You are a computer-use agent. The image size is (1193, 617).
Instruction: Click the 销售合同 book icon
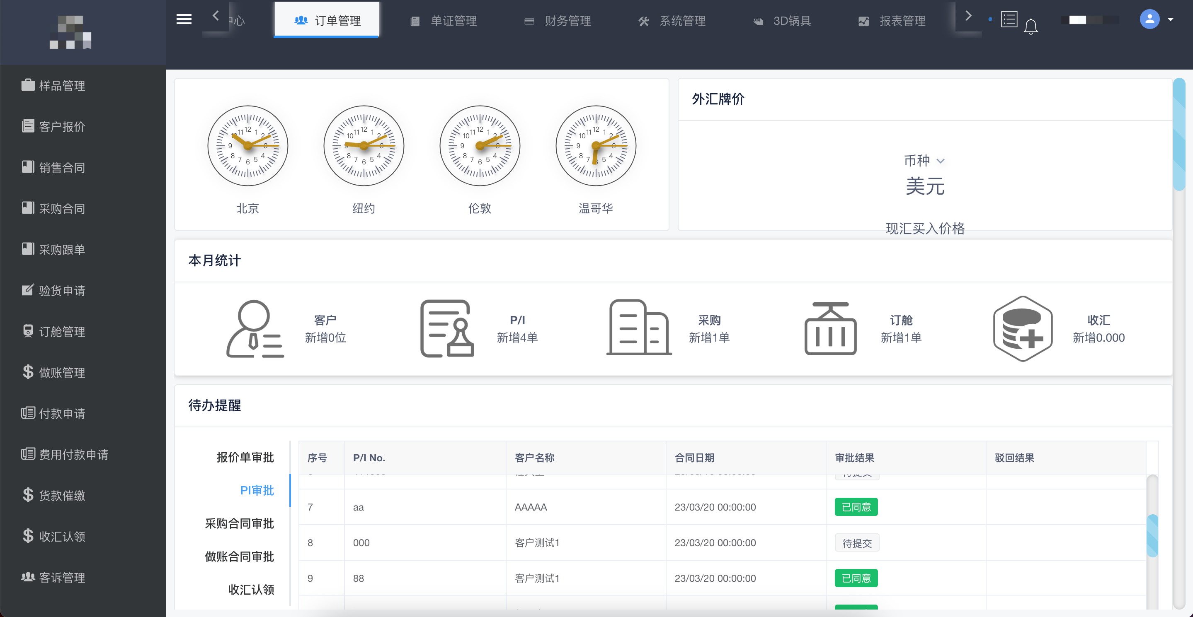click(28, 167)
